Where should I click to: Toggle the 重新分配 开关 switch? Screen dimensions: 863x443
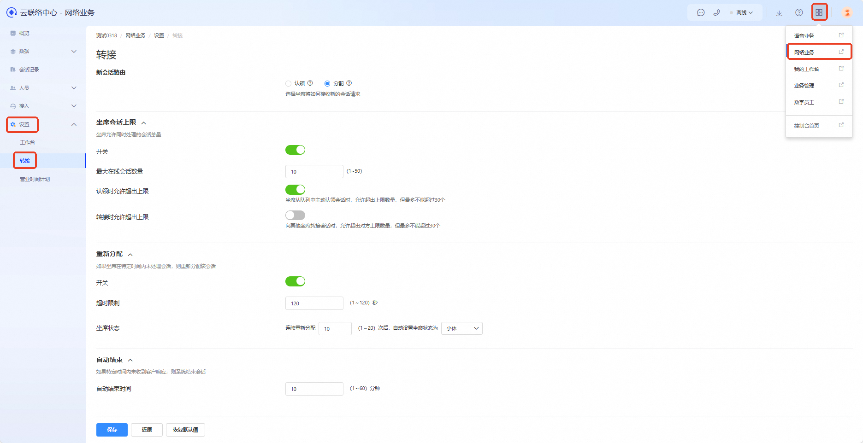coord(296,281)
